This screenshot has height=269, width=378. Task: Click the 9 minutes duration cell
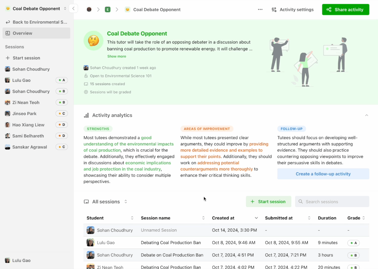(328, 242)
